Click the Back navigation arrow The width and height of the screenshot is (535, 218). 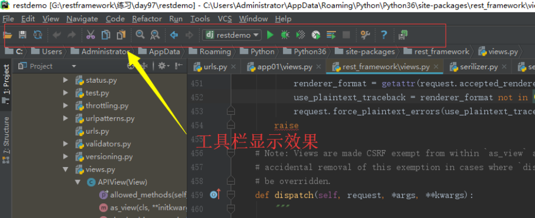tap(174, 35)
